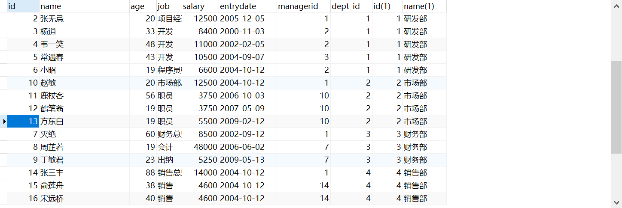
Task: Select the name cell 灭绝
Action: (84, 134)
